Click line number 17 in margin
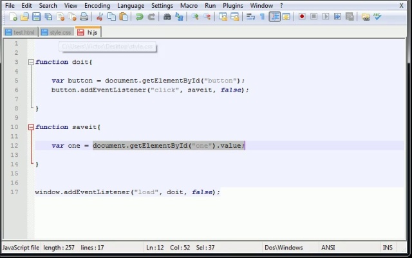This screenshot has width=412, height=258. tap(14, 192)
